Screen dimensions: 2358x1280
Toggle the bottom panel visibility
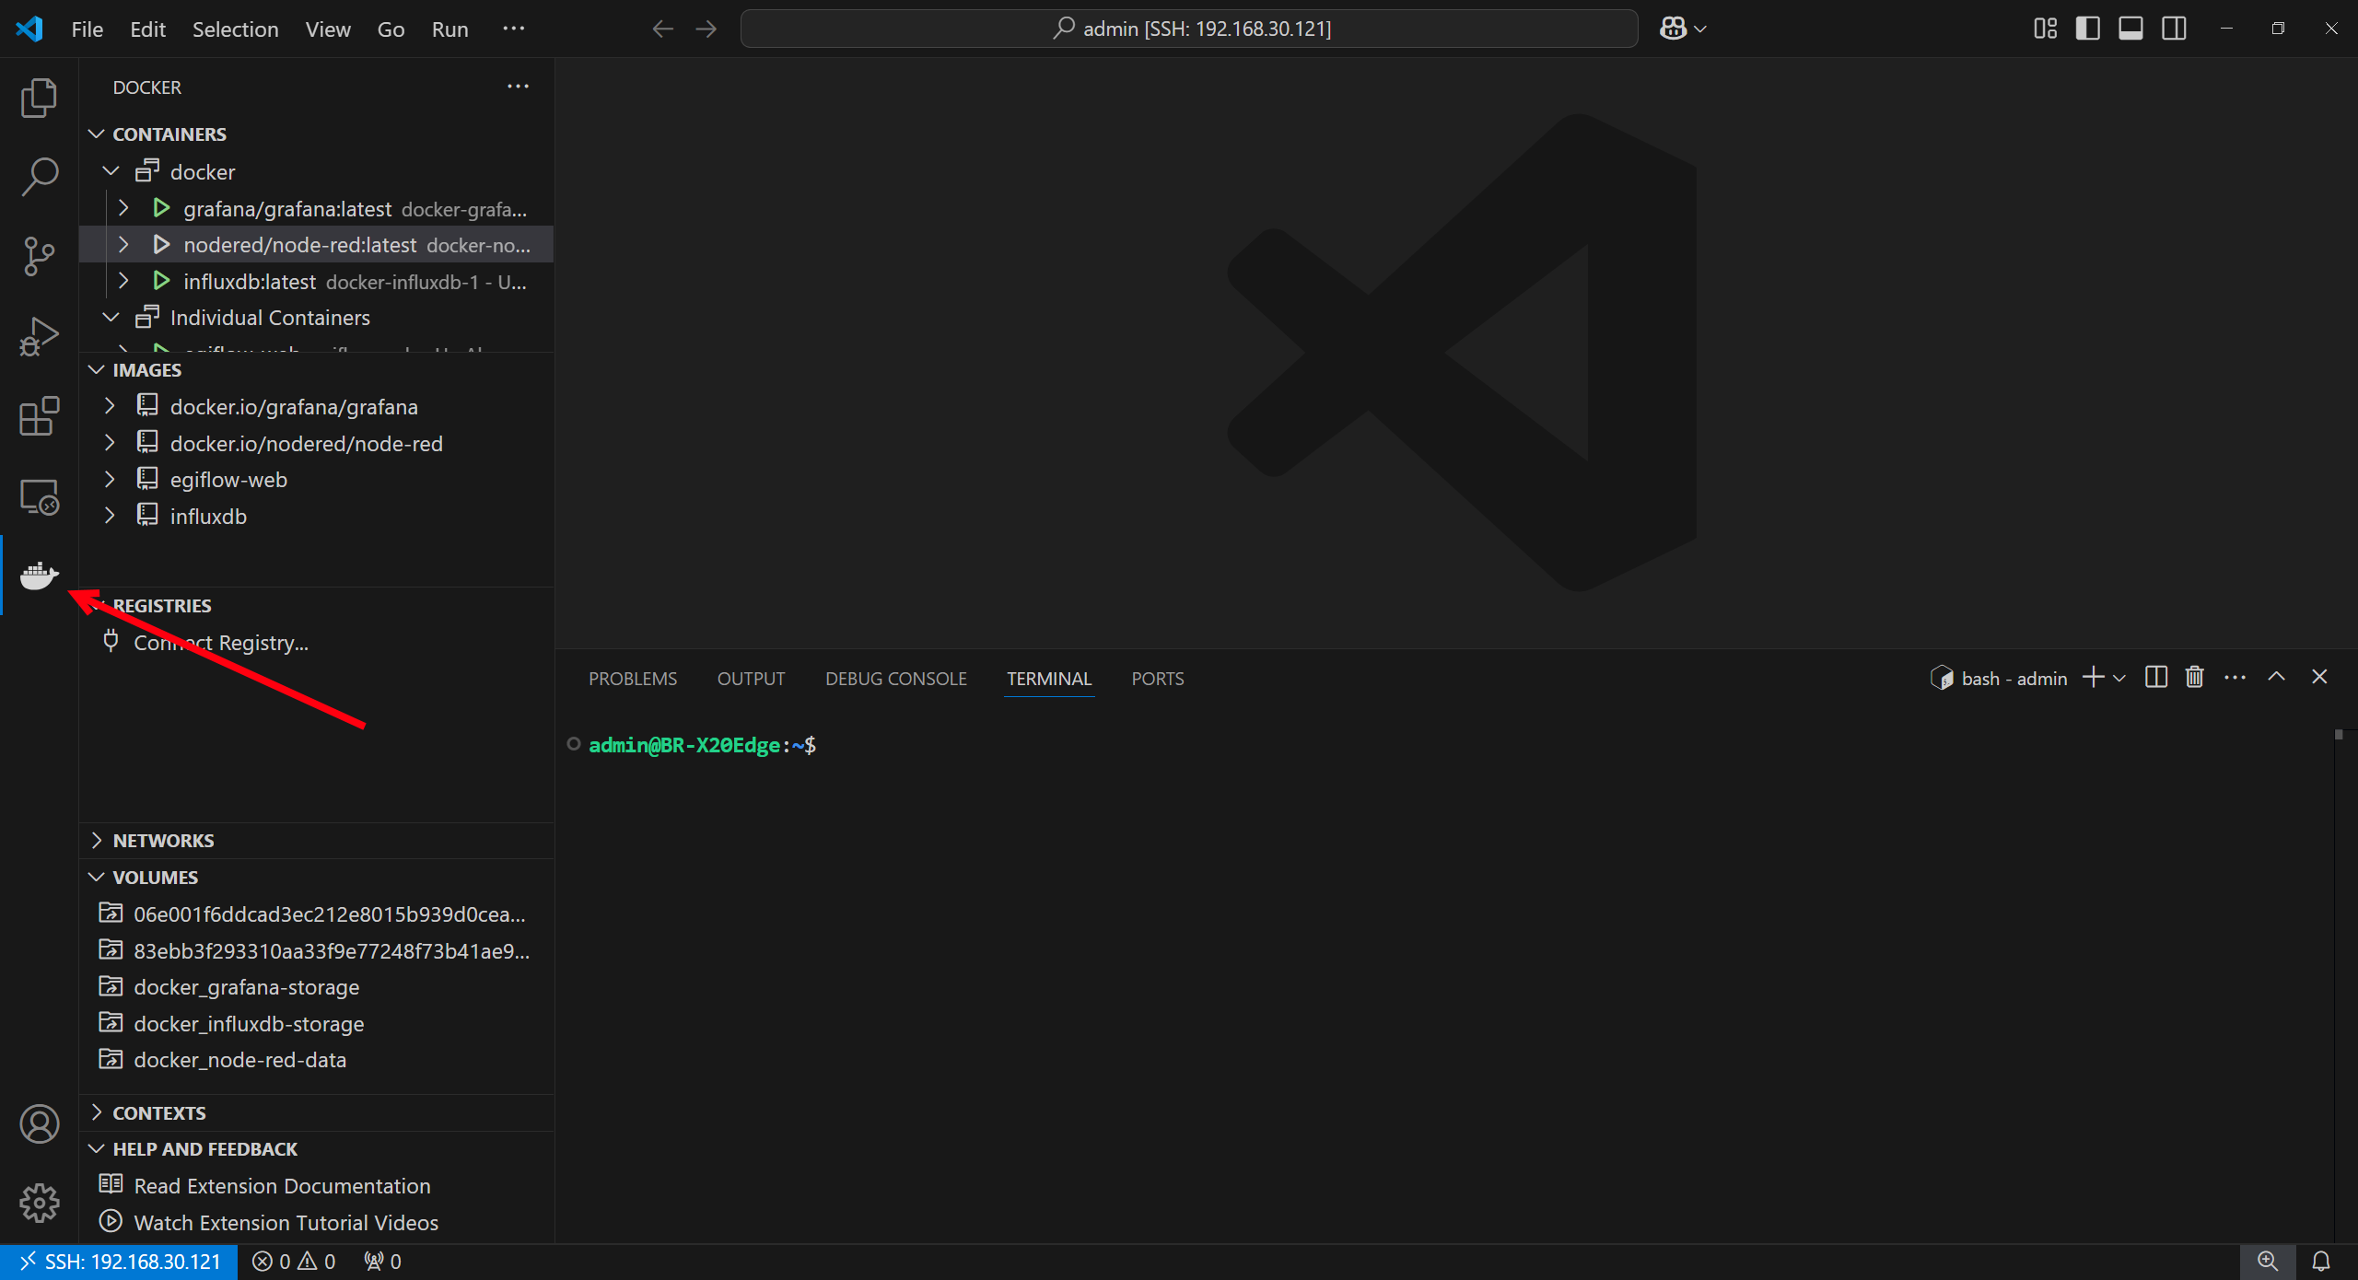(2130, 29)
